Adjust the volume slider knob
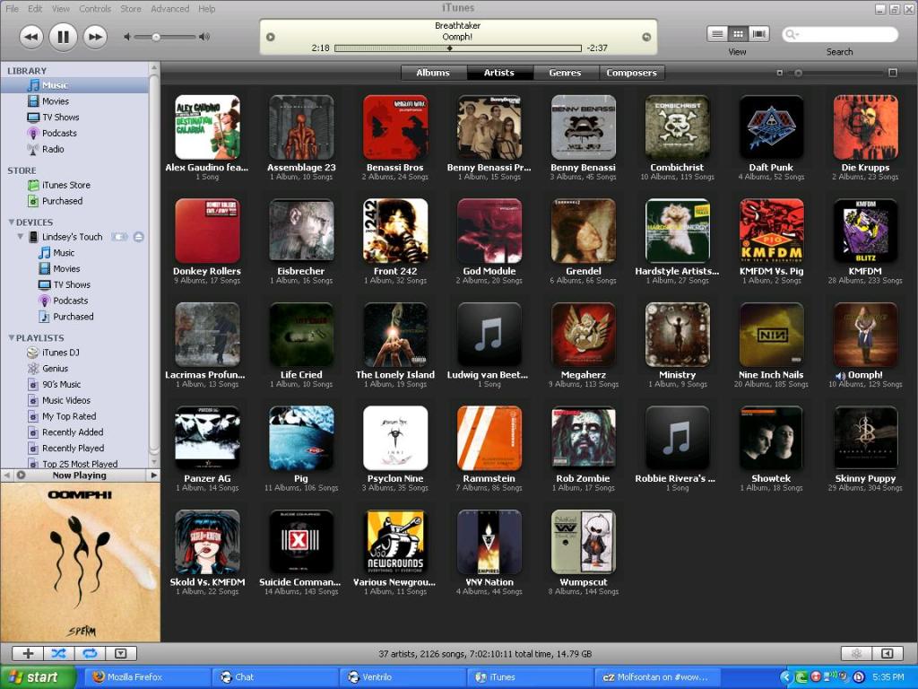 [156, 37]
